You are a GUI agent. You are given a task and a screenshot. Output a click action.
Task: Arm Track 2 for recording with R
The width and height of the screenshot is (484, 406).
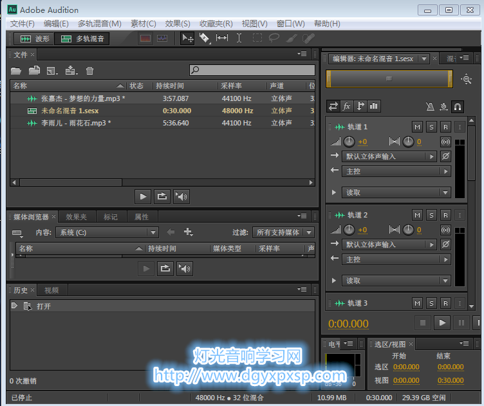[445, 216]
